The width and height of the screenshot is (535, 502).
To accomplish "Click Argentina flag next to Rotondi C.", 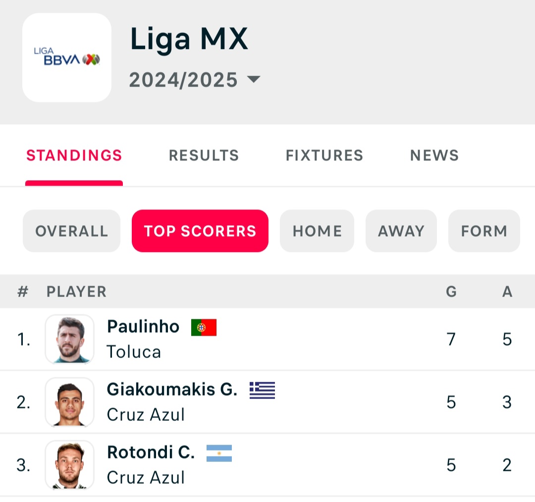I will coord(219,453).
